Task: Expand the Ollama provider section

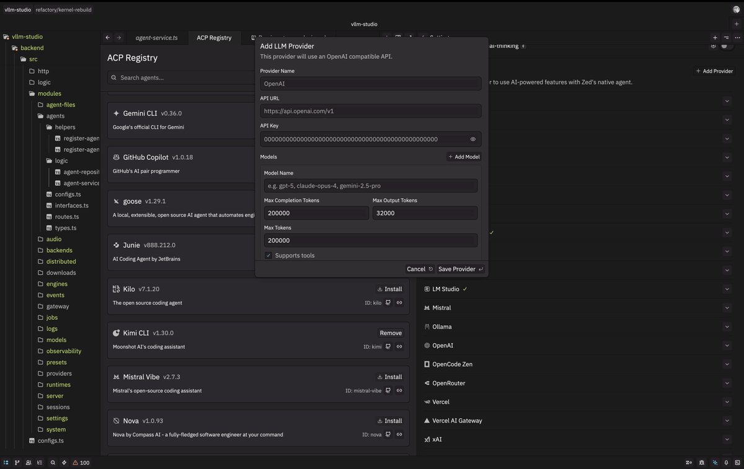Action: pos(727,327)
